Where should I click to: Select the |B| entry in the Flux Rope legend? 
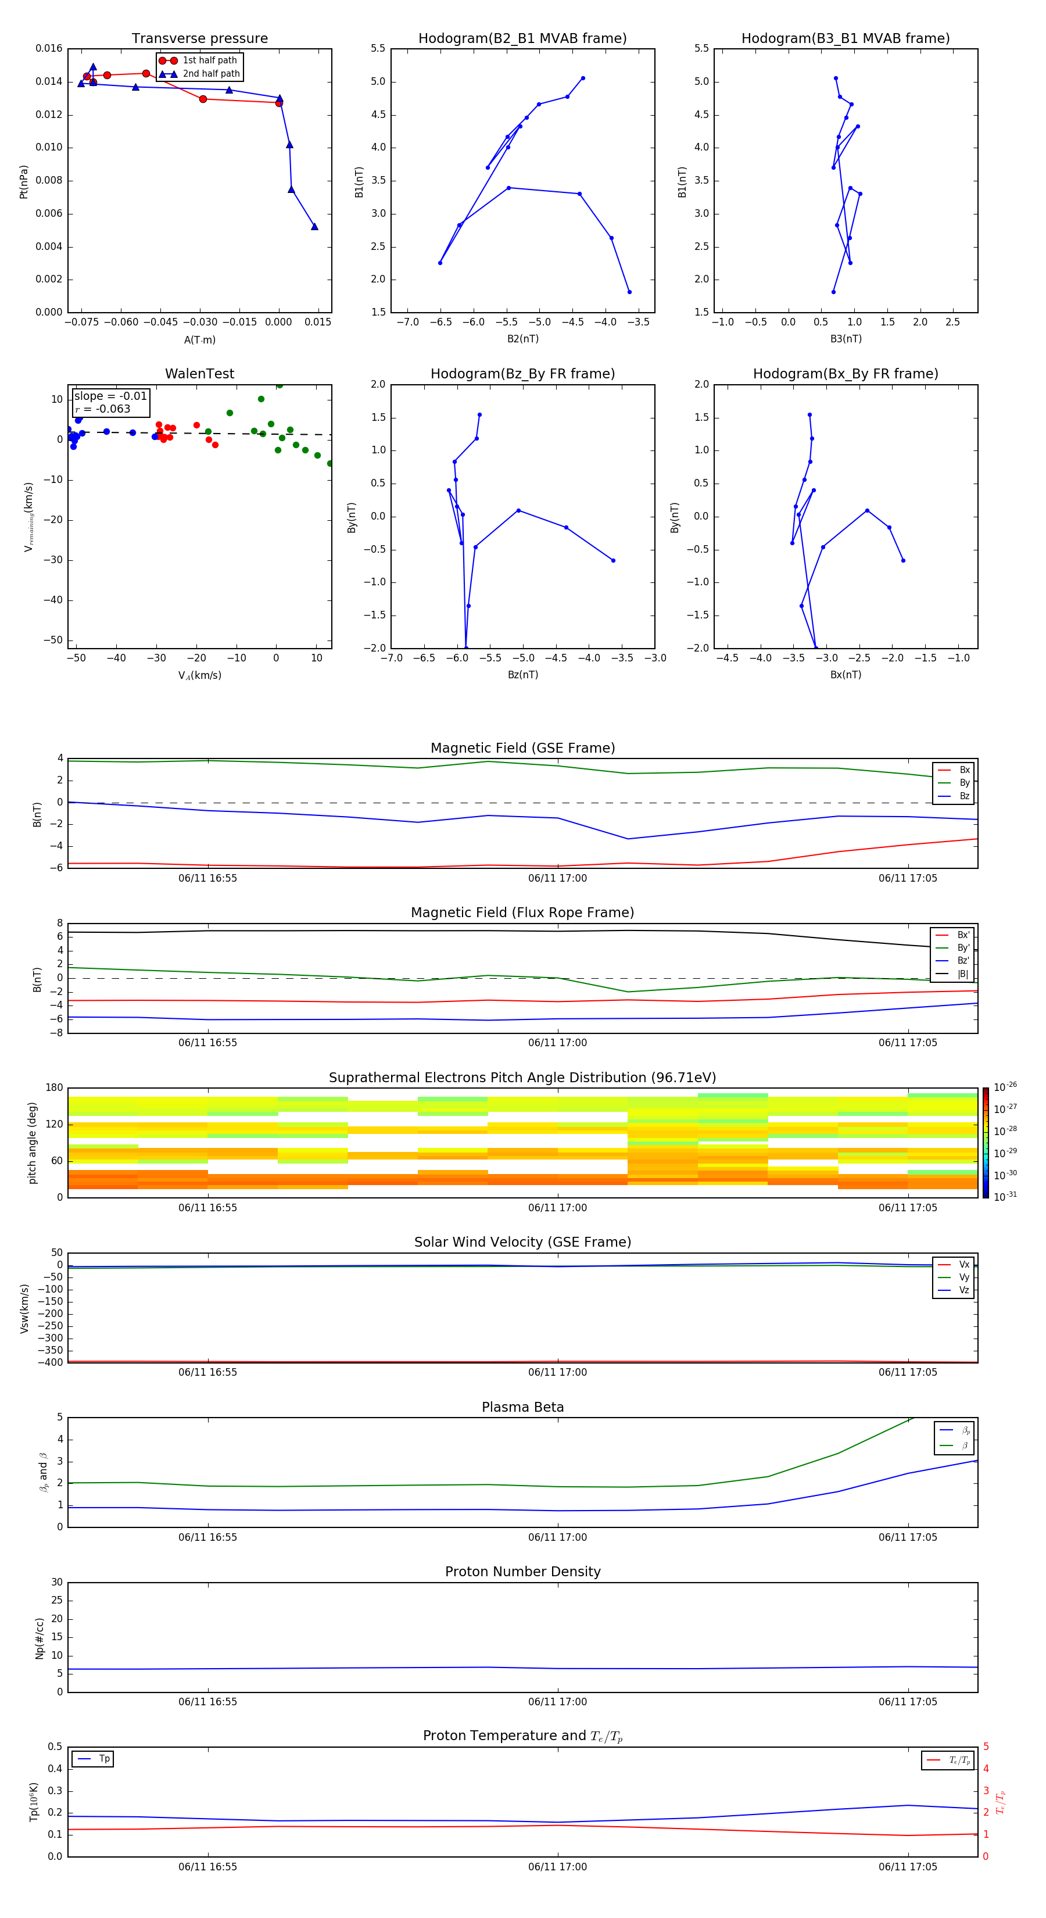[952, 974]
